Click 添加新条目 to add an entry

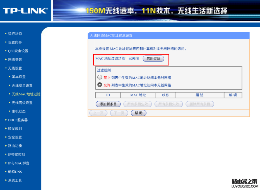tap(108, 104)
